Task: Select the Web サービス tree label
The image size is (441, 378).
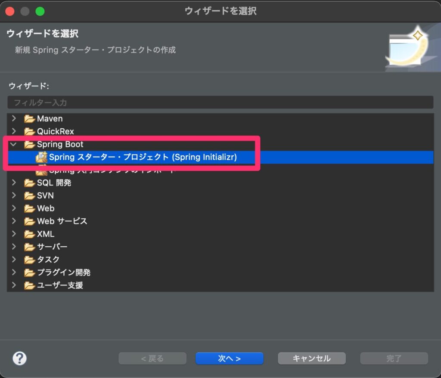Action: pyautogui.click(x=62, y=221)
